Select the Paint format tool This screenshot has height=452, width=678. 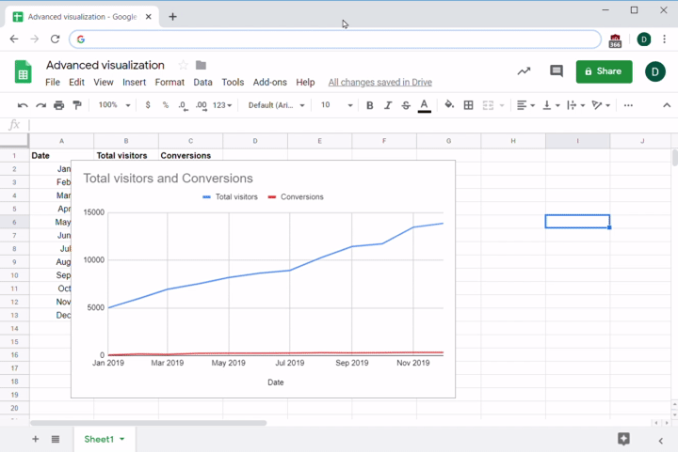click(x=77, y=105)
